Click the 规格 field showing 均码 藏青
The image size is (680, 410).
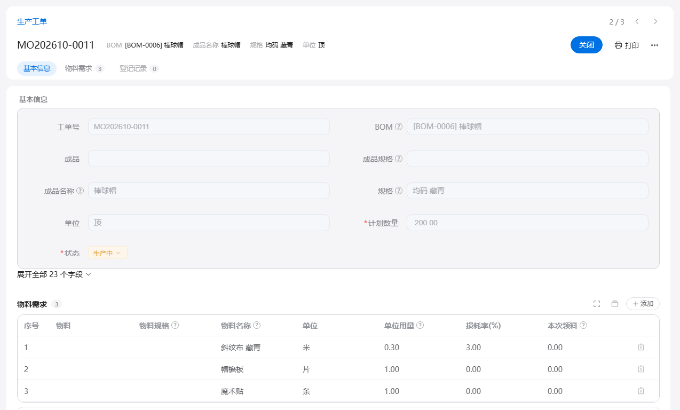(527, 191)
